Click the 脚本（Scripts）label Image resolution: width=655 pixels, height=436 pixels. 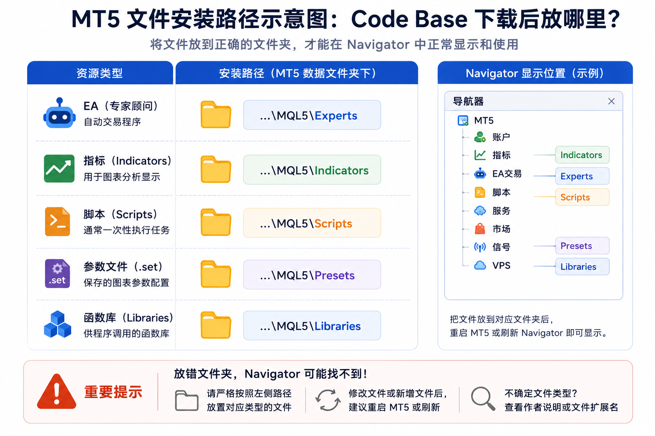click(x=120, y=214)
